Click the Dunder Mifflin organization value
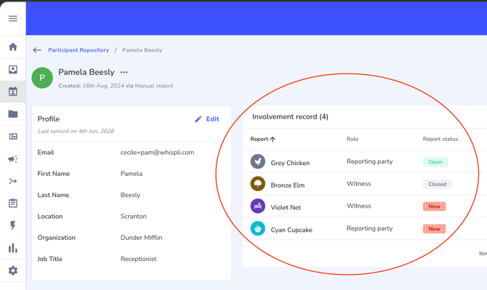The height and width of the screenshot is (290, 487). pyautogui.click(x=141, y=238)
